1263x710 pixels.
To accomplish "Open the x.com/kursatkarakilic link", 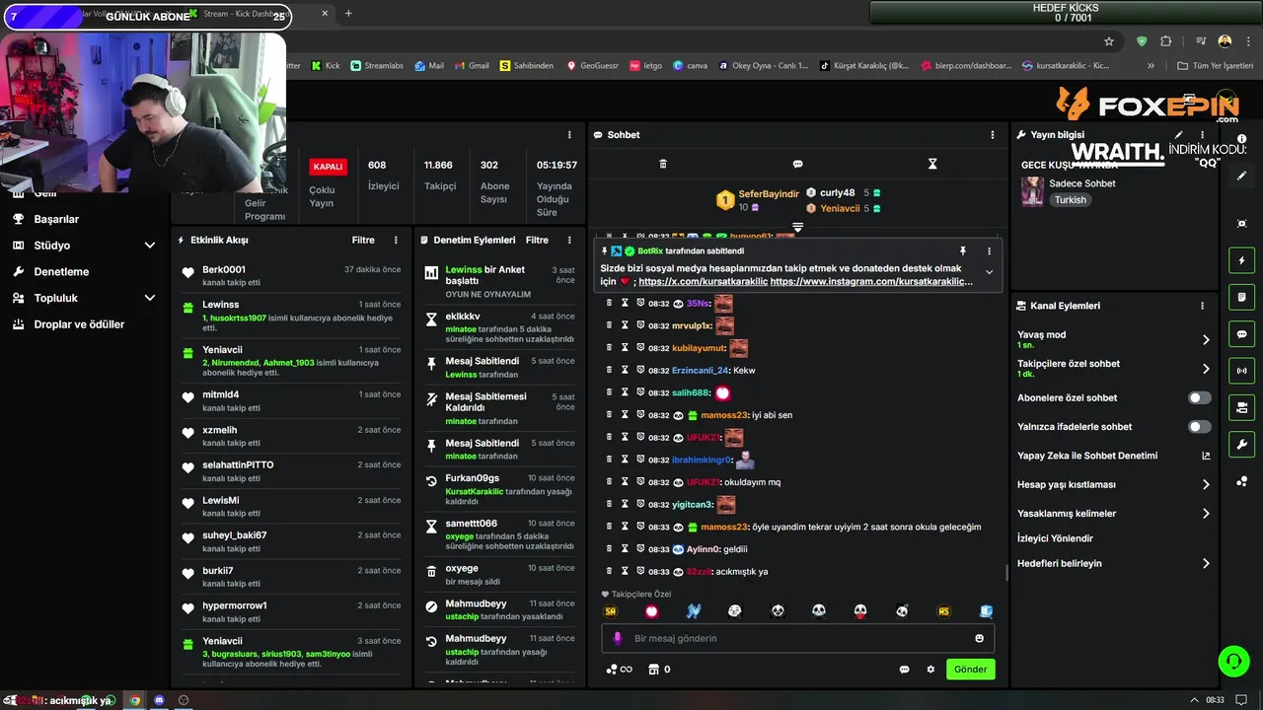I will tap(704, 282).
